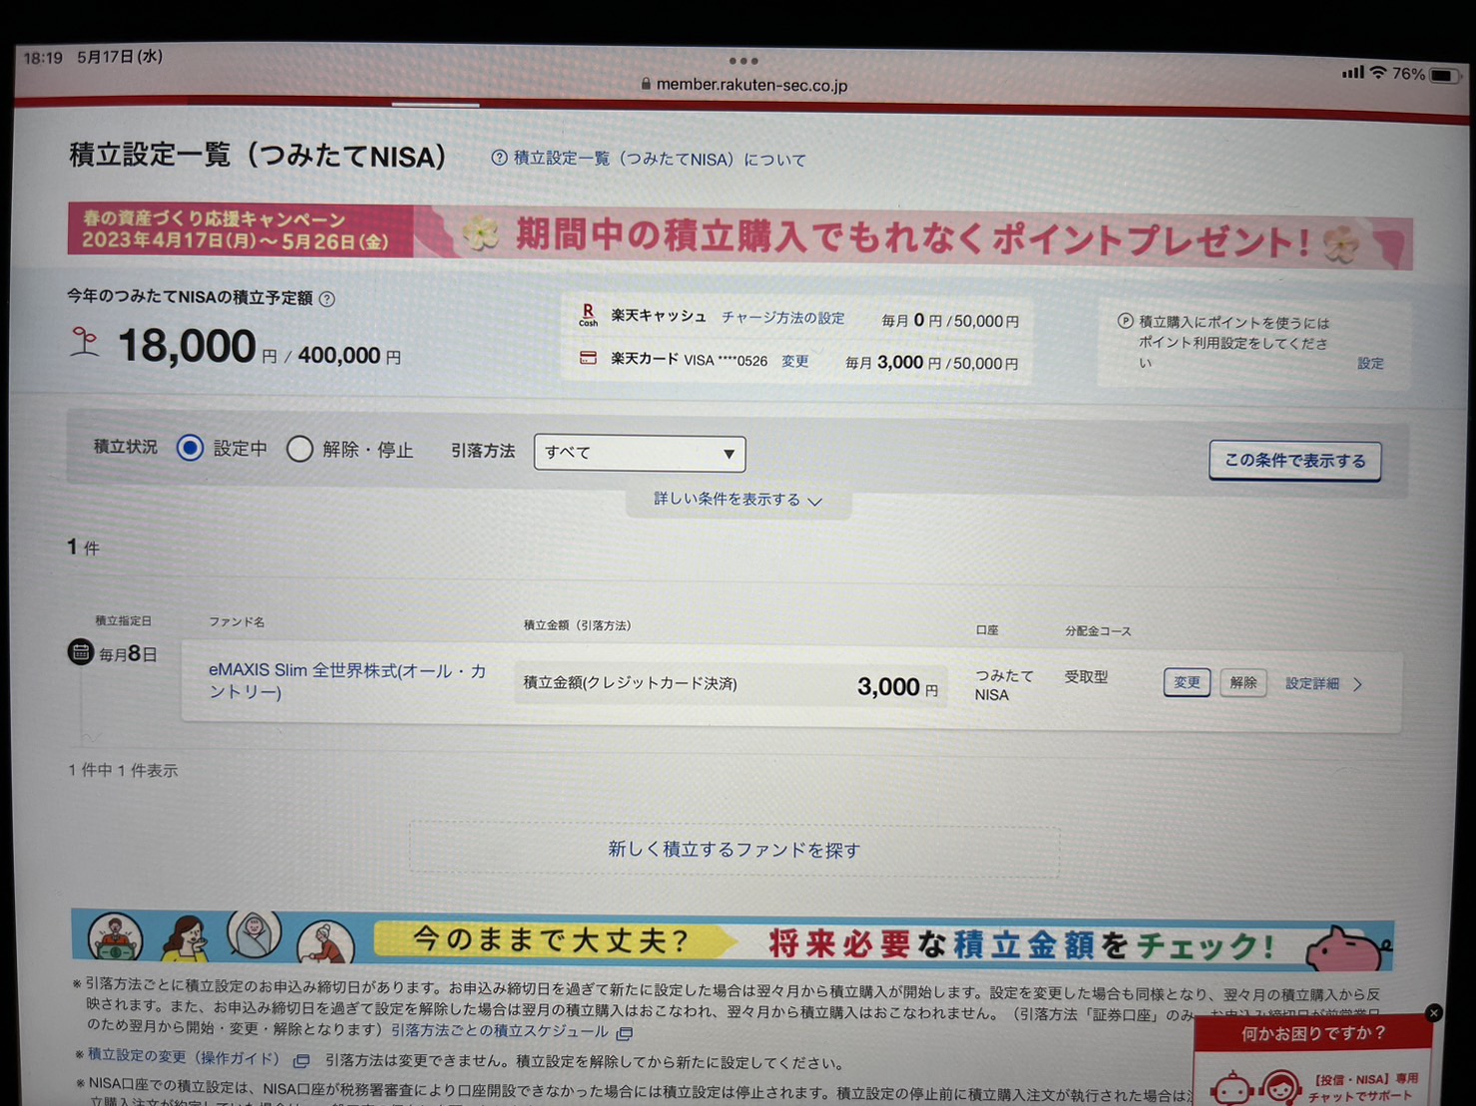Click the chevron arrow next to 設定詳細

pyautogui.click(x=1357, y=684)
